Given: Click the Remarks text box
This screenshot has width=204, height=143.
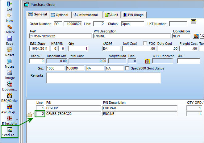Looking at the screenshot, I should [x=104, y=78].
